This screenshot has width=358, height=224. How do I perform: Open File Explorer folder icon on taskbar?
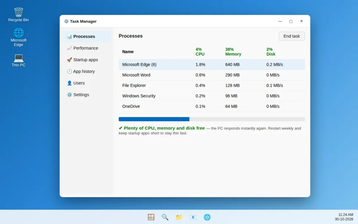[x=179, y=217]
